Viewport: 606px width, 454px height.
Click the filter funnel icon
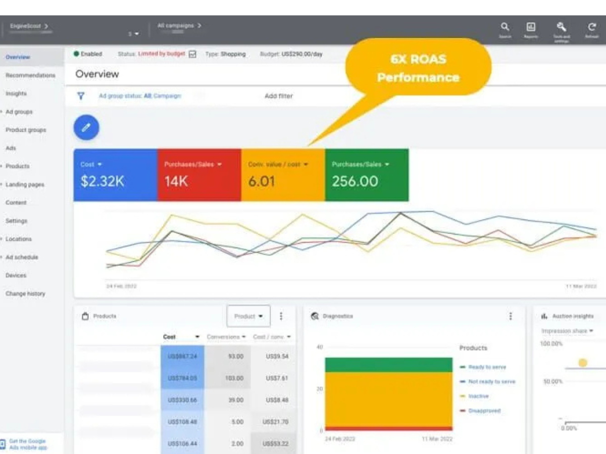tap(80, 96)
